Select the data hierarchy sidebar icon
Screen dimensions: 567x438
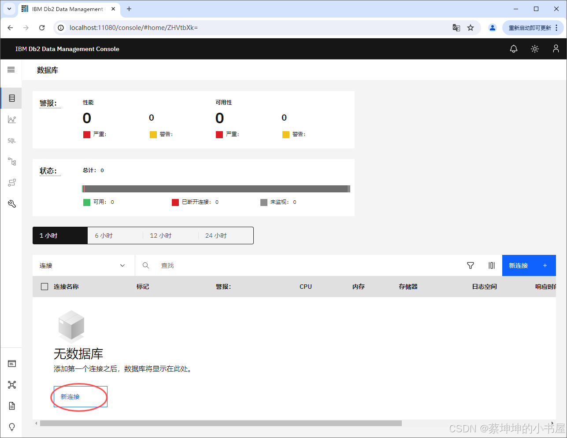tap(11, 162)
